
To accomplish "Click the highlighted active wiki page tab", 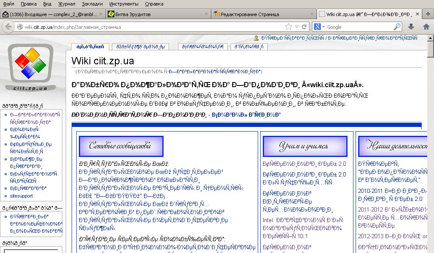I will coord(90,47).
